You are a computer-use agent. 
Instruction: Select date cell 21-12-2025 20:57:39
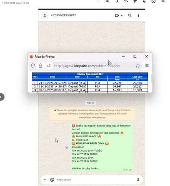tap(52, 83)
